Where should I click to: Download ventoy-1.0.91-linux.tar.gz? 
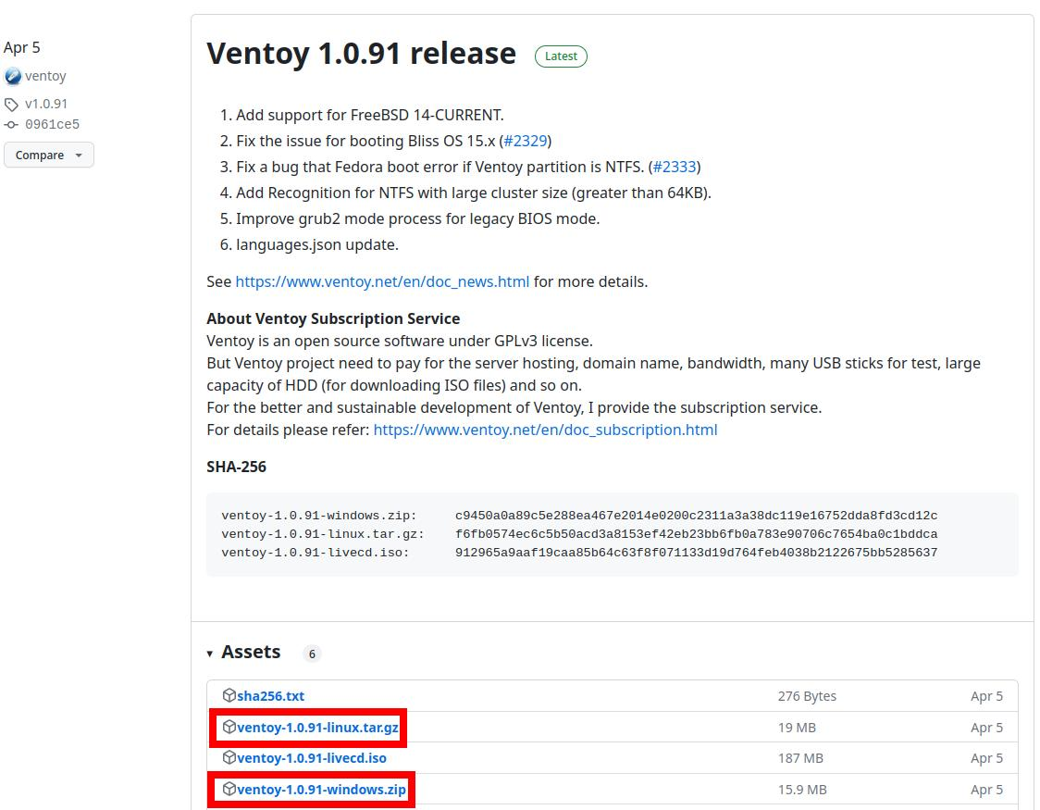[317, 728]
